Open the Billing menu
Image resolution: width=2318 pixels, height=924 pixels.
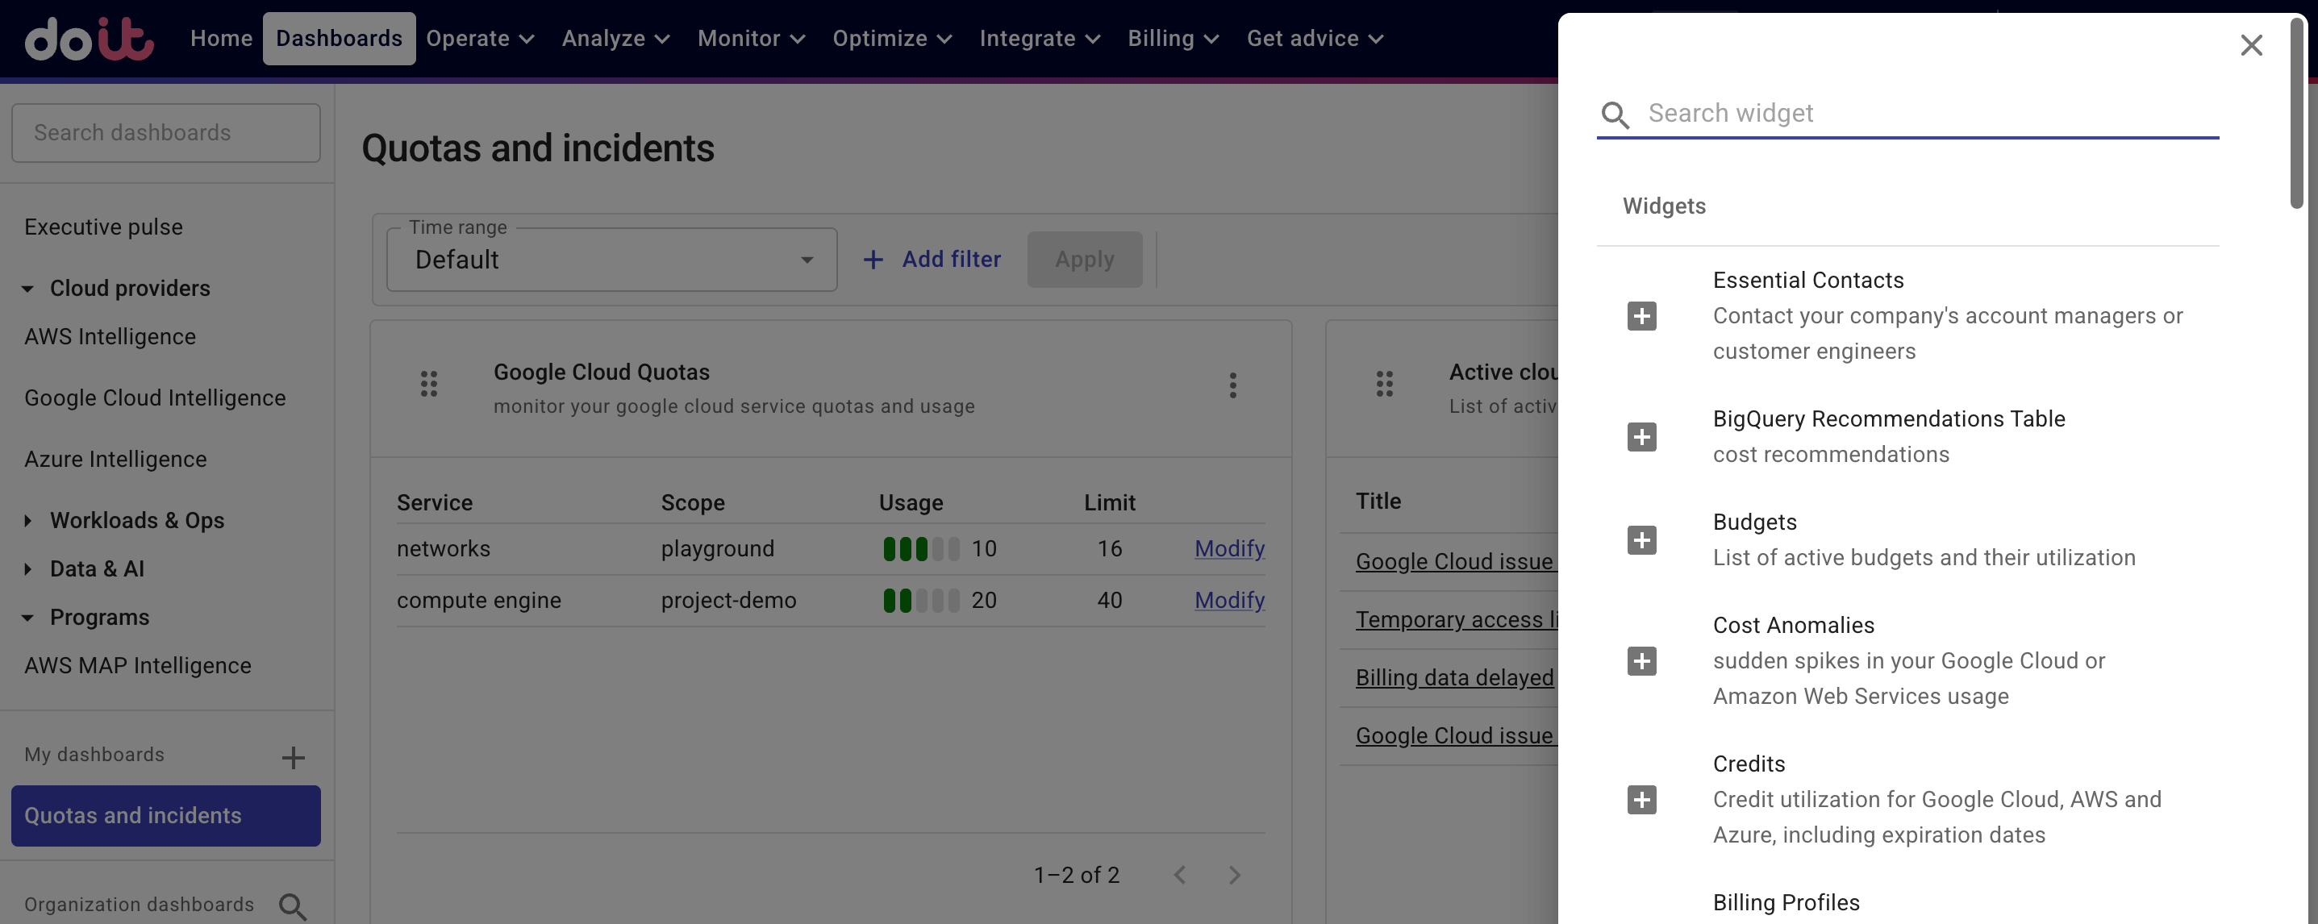click(1173, 39)
